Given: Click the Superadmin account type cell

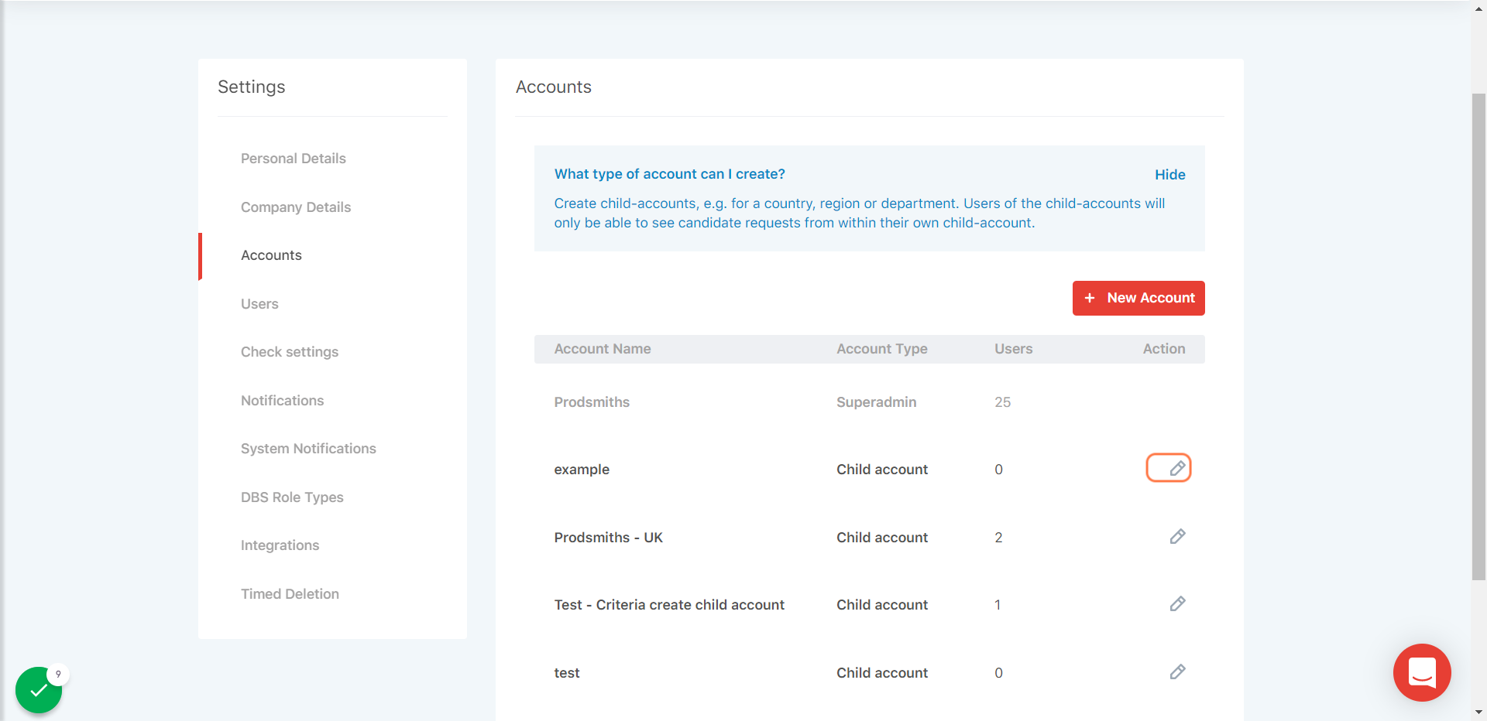Looking at the screenshot, I should tap(877, 402).
